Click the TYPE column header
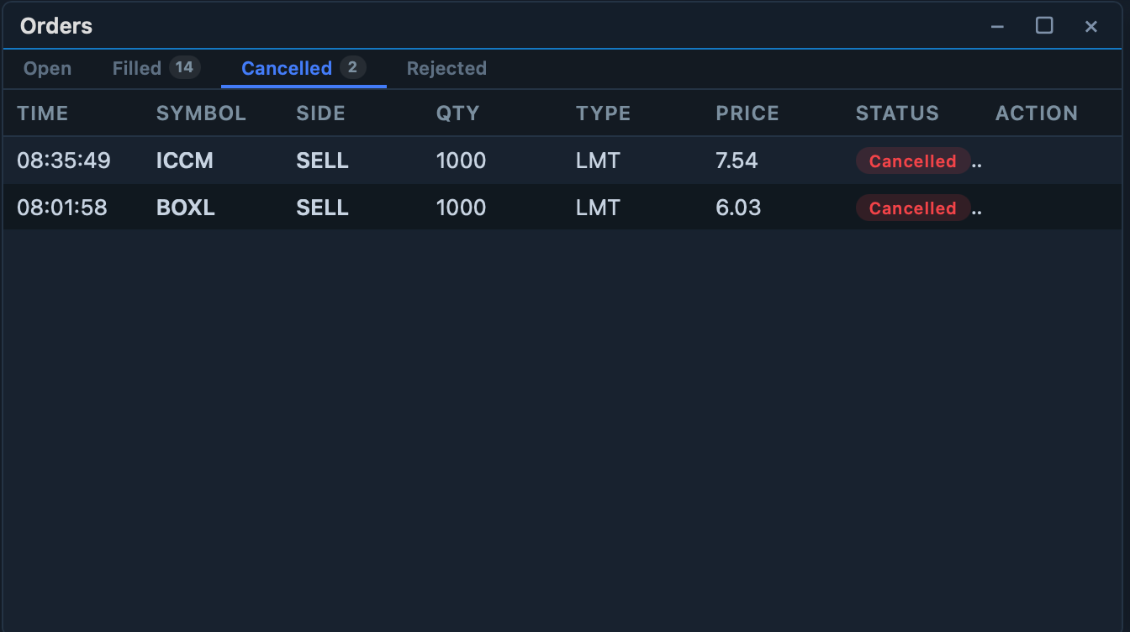The image size is (1130, 632). (x=603, y=113)
